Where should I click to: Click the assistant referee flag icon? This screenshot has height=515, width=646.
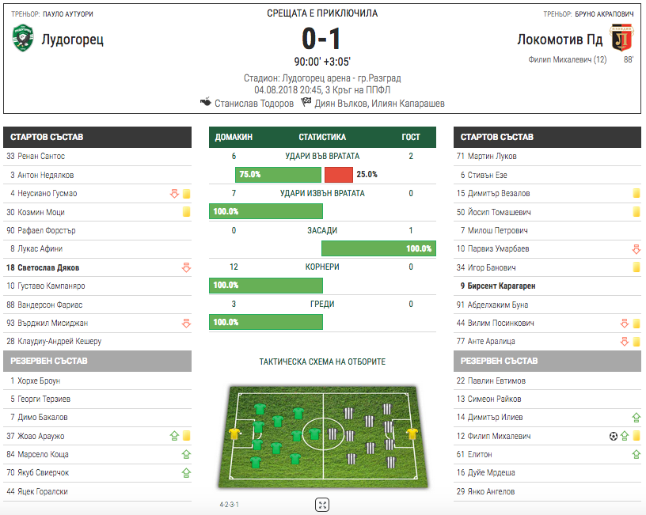(306, 102)
